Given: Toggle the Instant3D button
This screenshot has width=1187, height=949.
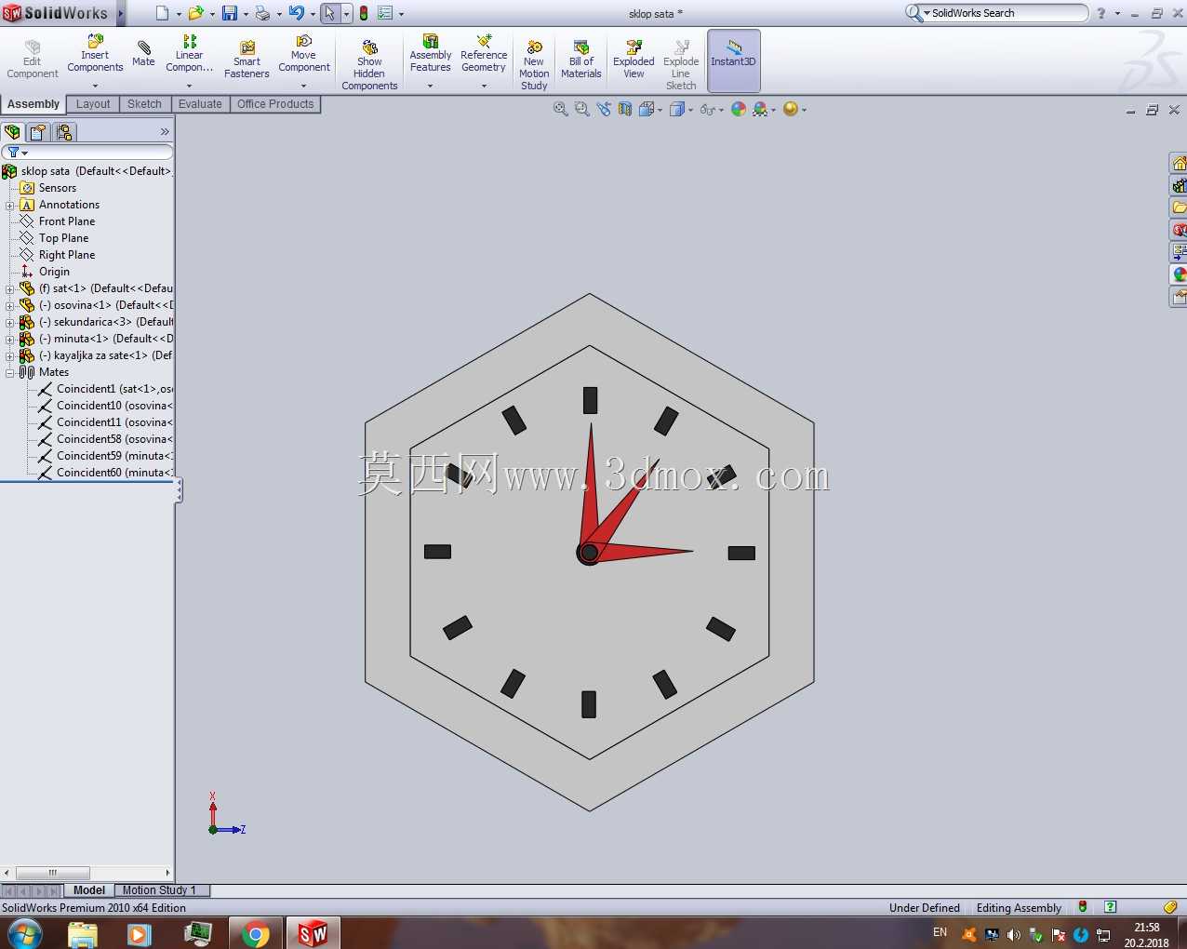Looking at the screenshot, I should click(x=734, y=60).
